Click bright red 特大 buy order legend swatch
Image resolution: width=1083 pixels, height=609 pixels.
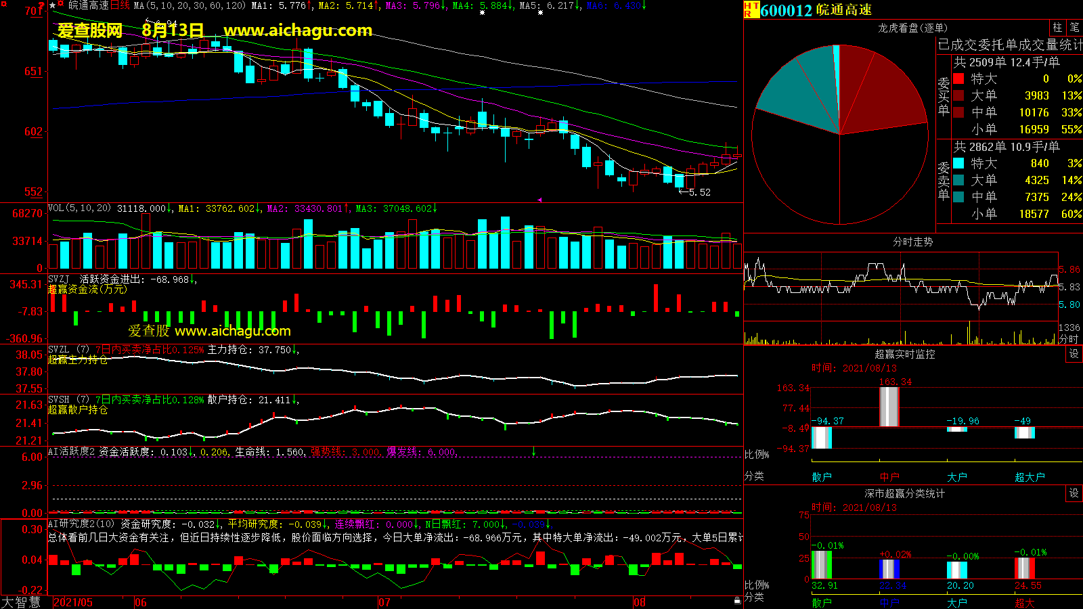[x=958, y=78]
